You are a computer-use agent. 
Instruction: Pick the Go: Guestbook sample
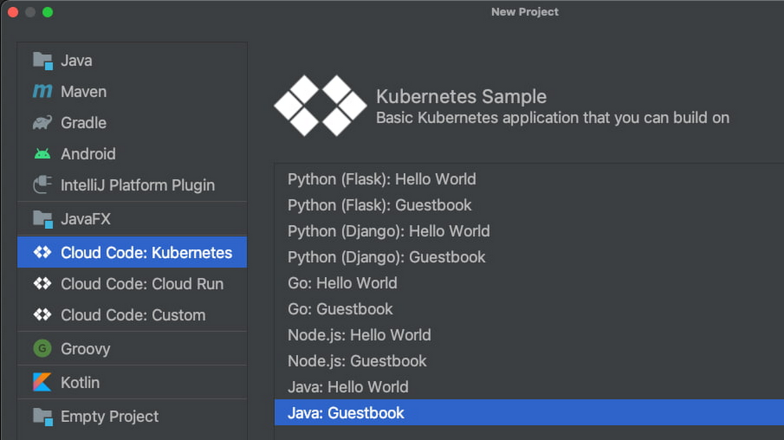[x=340, y=309]
